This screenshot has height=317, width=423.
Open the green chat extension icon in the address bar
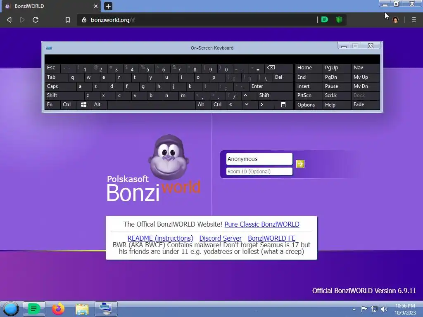325,19
